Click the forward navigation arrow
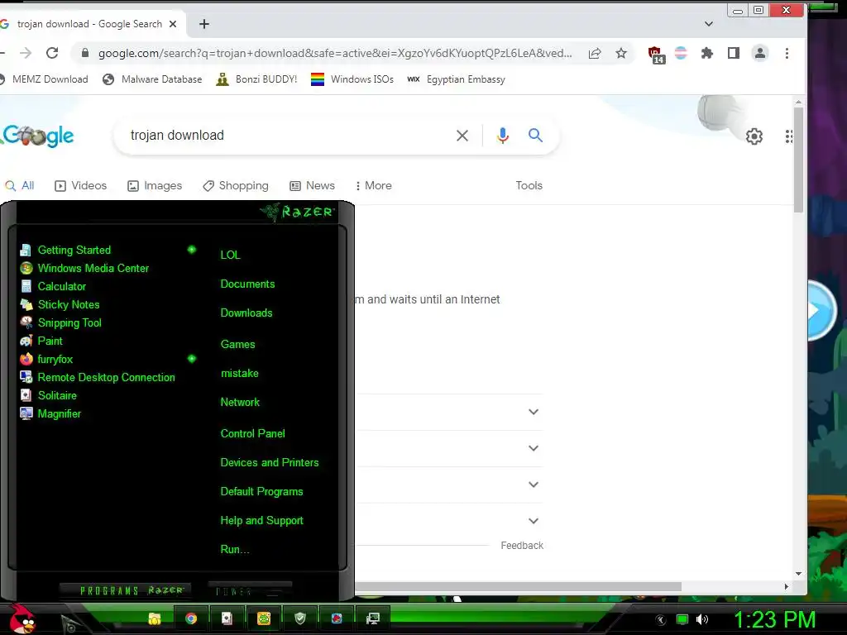 26,53
